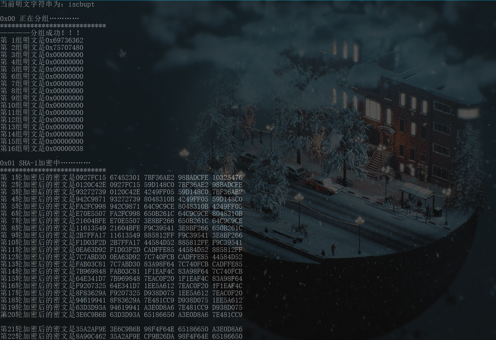Click the plaintext string 'iscbupt' header line

click(48, 4)
